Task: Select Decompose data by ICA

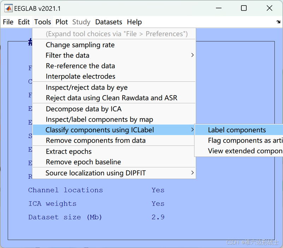Action: click(114, 109)
